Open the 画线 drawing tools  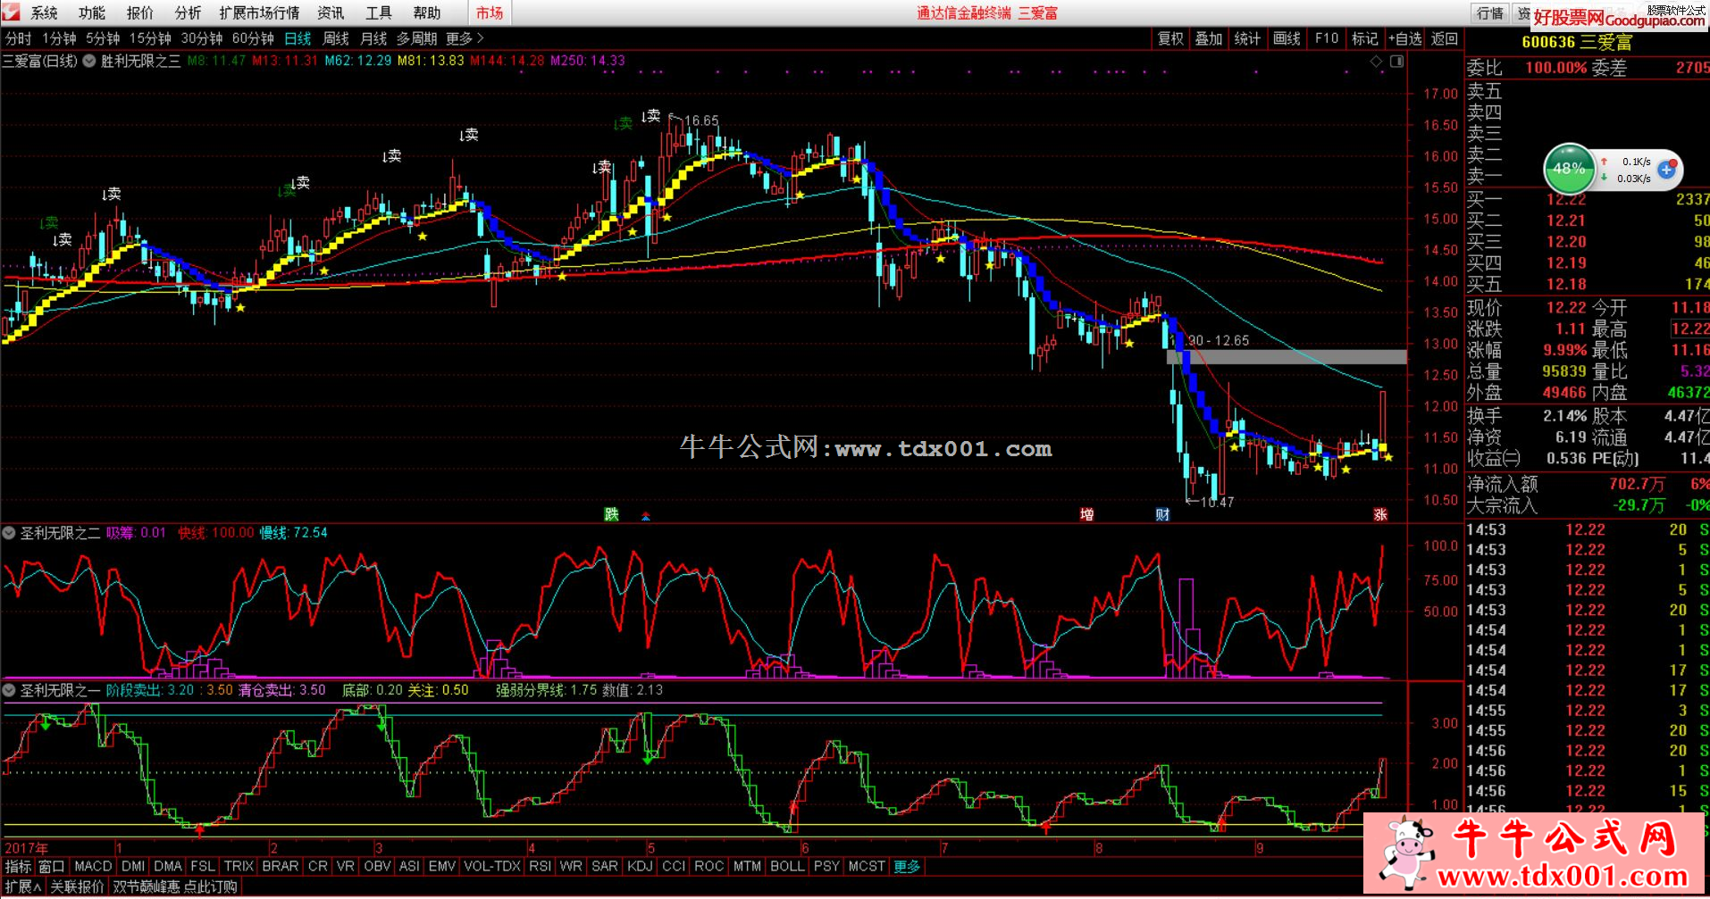point(1287,38)
